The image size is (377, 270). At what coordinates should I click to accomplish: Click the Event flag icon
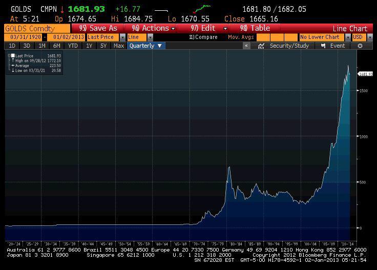coord(323,46)
